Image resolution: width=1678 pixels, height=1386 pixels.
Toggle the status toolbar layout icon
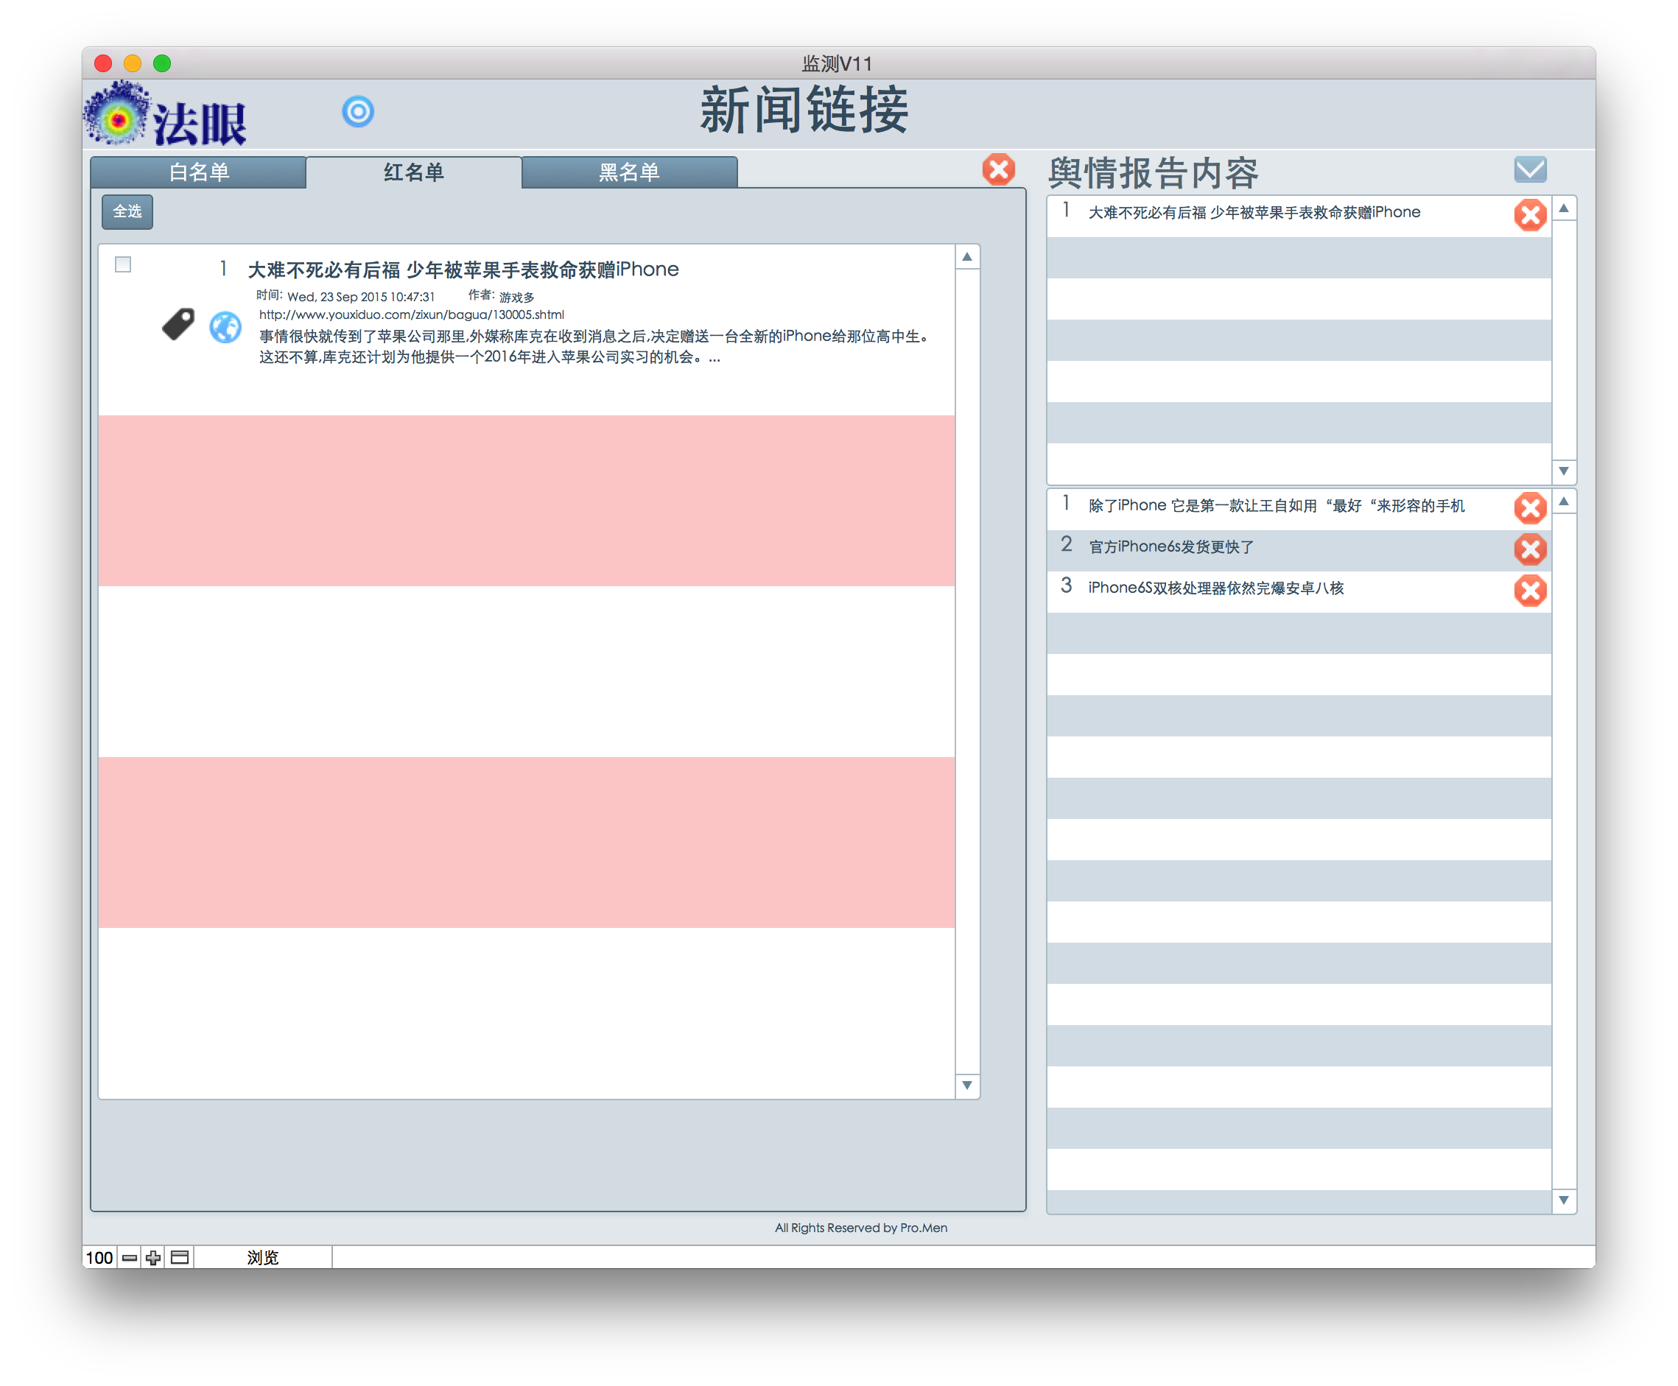[180, 1257]
